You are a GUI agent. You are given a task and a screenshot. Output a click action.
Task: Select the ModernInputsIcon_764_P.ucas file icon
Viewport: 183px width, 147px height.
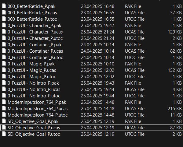[x=4, y=108]
